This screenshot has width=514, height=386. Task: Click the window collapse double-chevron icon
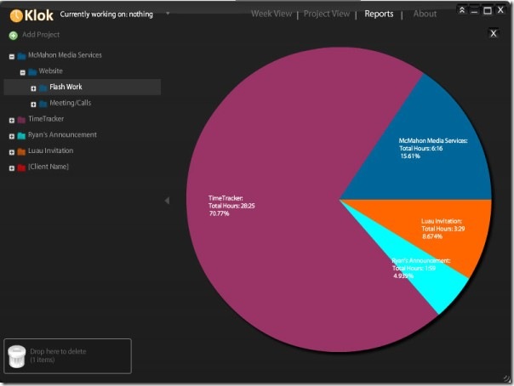click(x=461, y=10)
